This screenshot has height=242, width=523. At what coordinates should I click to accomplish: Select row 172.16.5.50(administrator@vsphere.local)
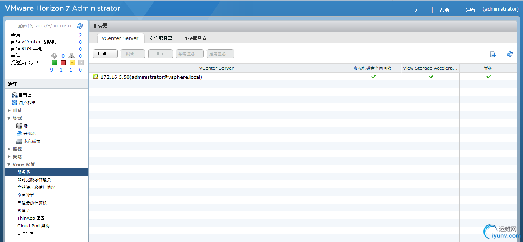click(x=303, y=77)
